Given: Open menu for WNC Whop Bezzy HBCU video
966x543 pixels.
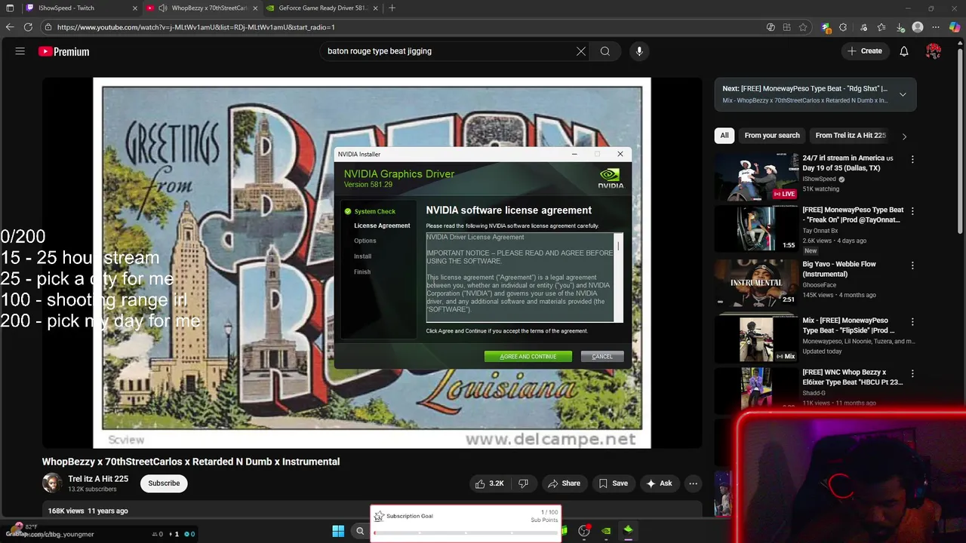Looking at the screenshot, I should 912,373.
